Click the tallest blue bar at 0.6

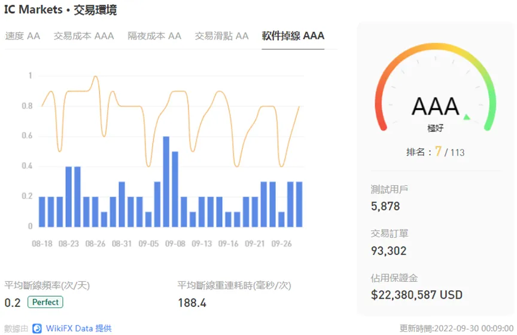[x=166, y=182]
